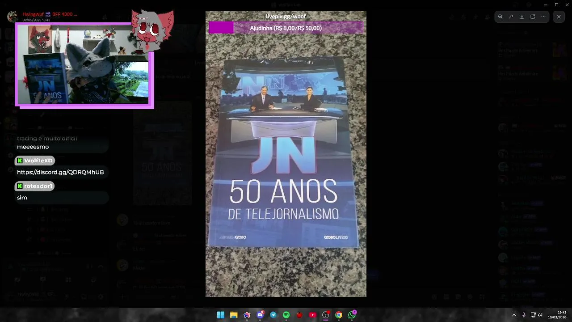The image size is (572, 322).
Task: Close the image viewer with the X
Action: click(x=559, y=17)
